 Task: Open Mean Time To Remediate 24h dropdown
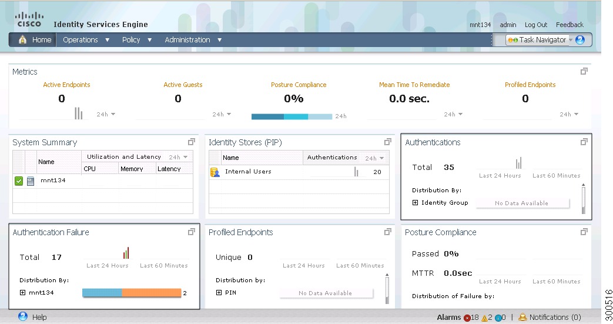click(453, 114)
